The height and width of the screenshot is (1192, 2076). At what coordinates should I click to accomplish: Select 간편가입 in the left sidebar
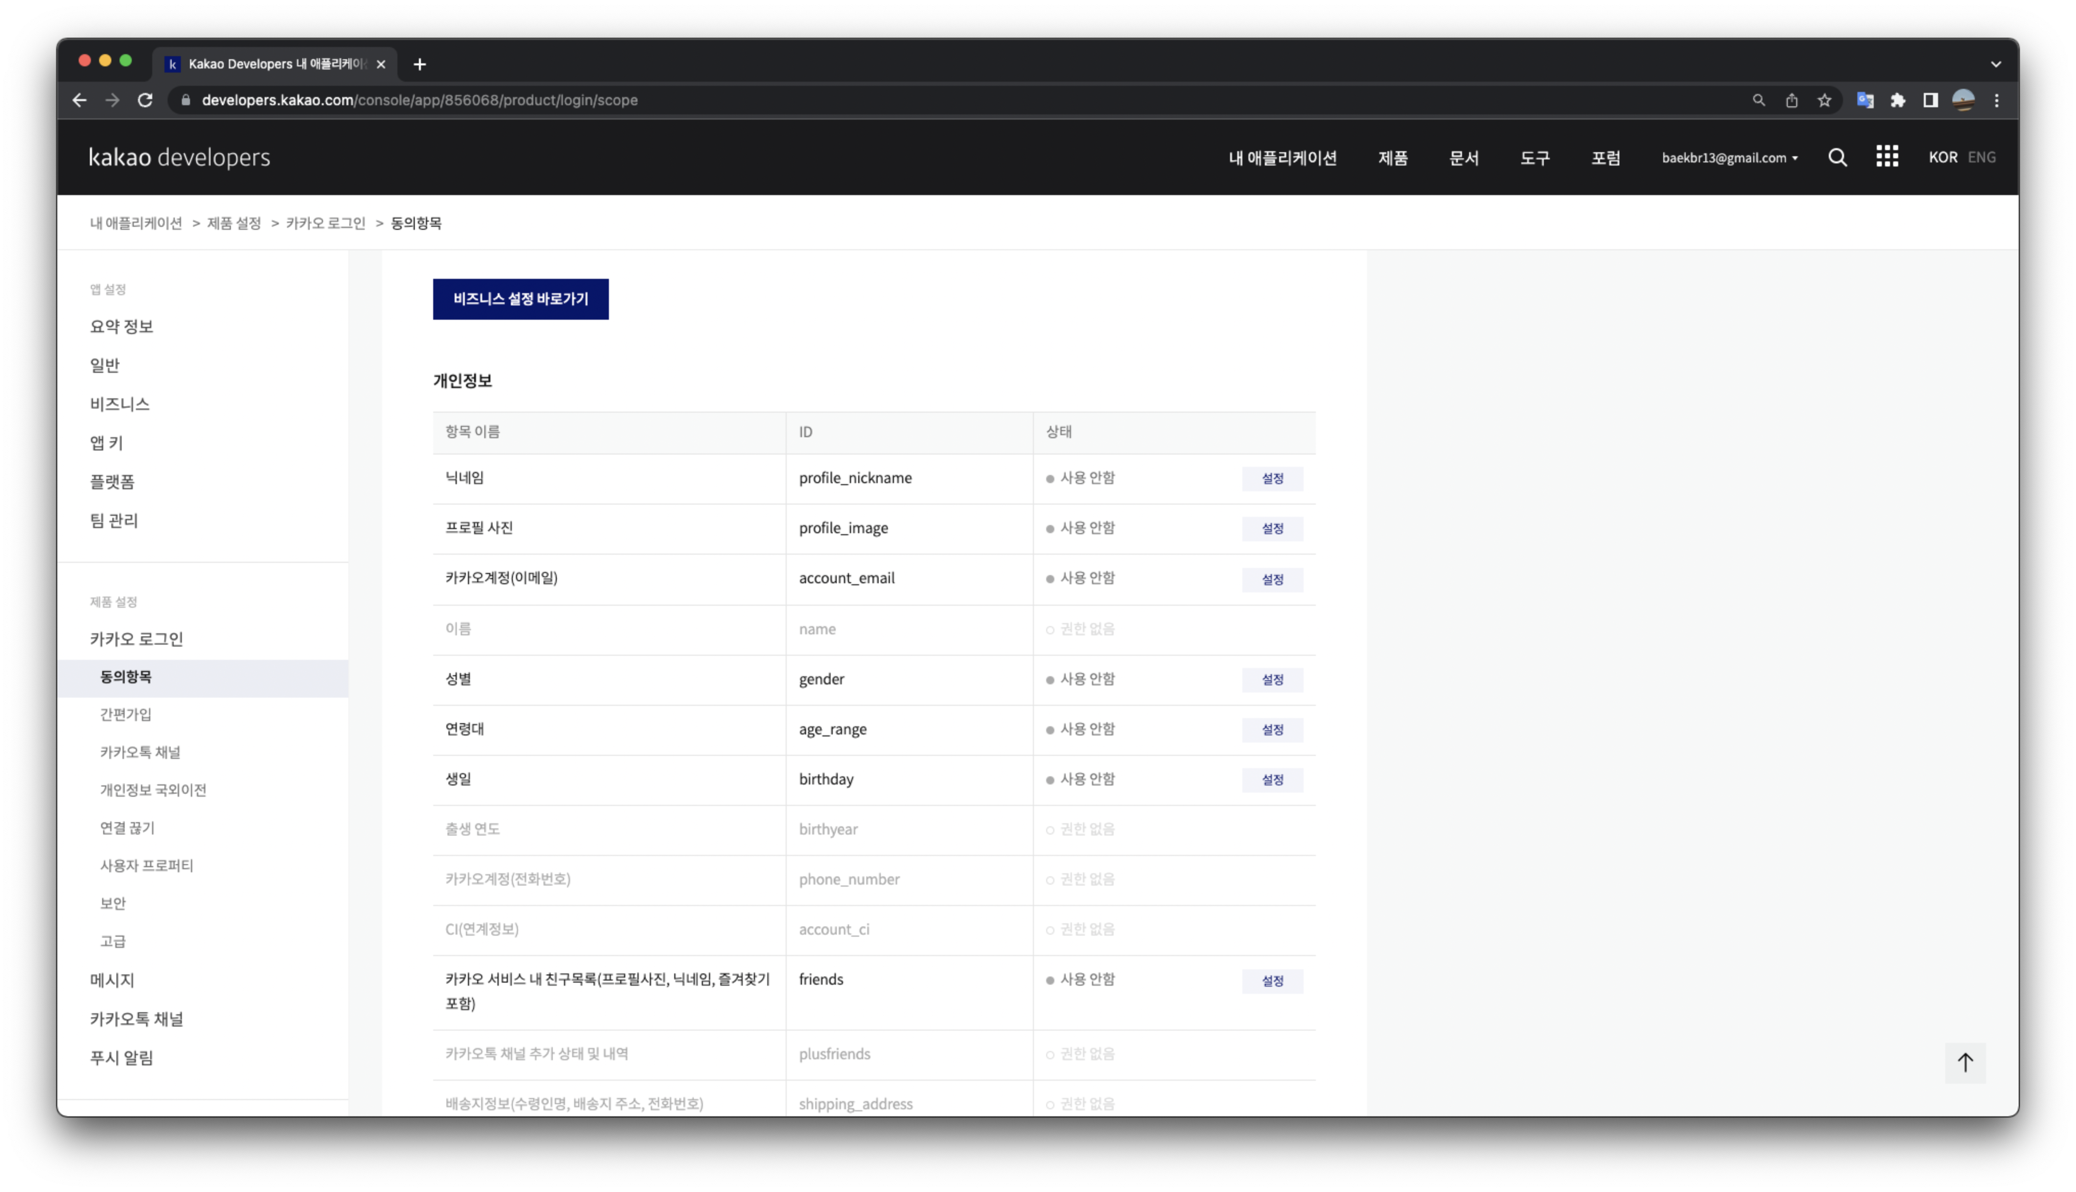tap(126, 714)
